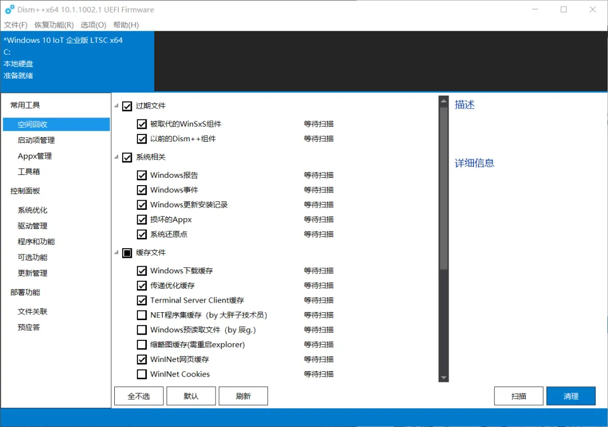The image size is (608, 427).
Task: Open the 帮助(H) menu
Action: 126,25
